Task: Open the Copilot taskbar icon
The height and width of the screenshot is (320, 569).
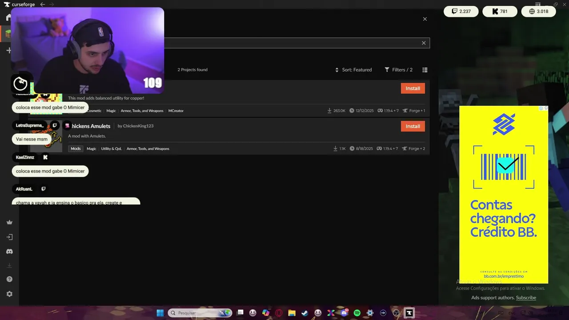Action: [x=266, y=313]
